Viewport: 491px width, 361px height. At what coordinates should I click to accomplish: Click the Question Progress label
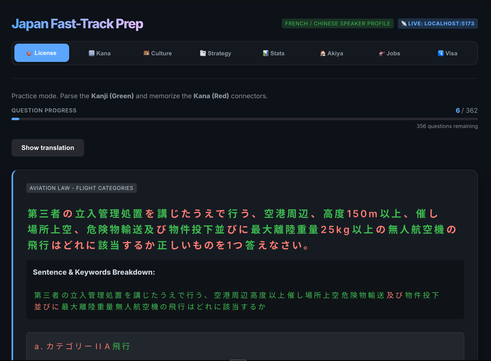[x=44, y=110]
